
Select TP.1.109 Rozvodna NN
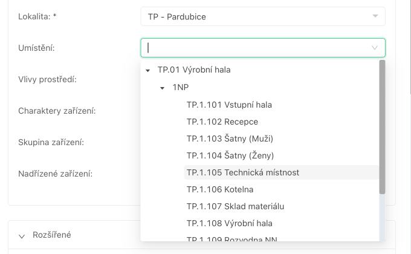231,239
